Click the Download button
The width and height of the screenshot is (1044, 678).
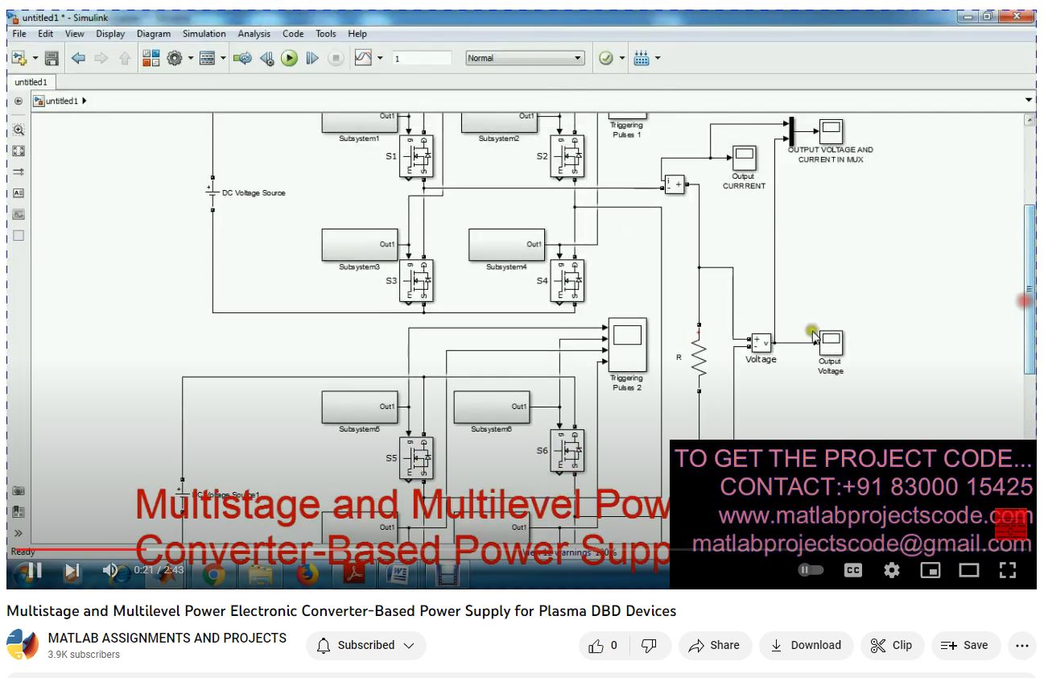[x=806, y=645]
